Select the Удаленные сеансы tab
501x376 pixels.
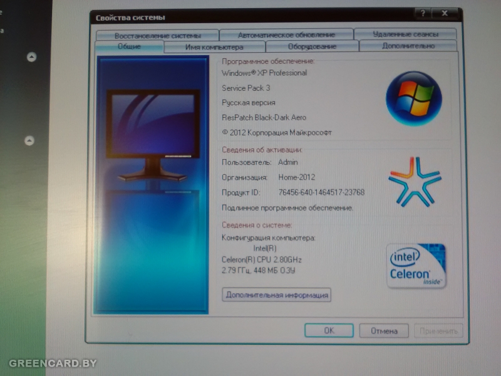click(x=405, y=34)
